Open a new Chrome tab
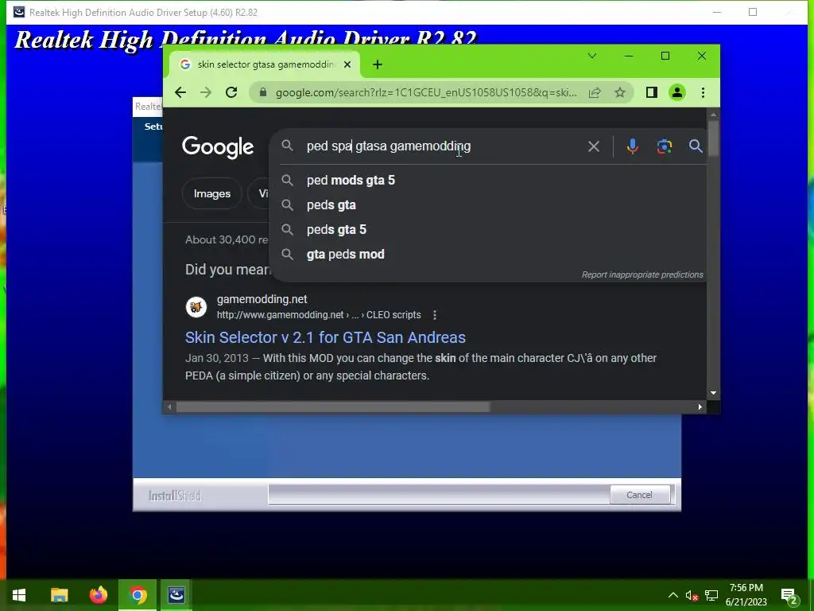 click(378, 64)
